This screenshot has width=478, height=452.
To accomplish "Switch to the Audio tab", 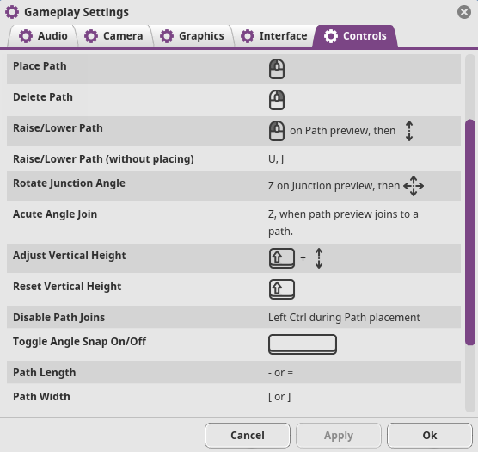I will coord(43,36).
